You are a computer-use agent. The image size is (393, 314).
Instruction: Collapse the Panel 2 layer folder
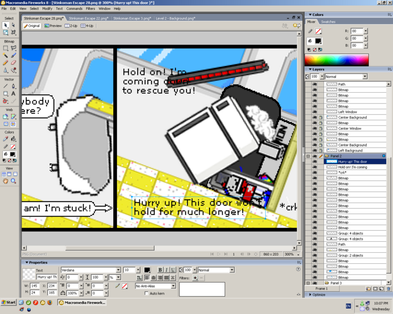(308, 156)
